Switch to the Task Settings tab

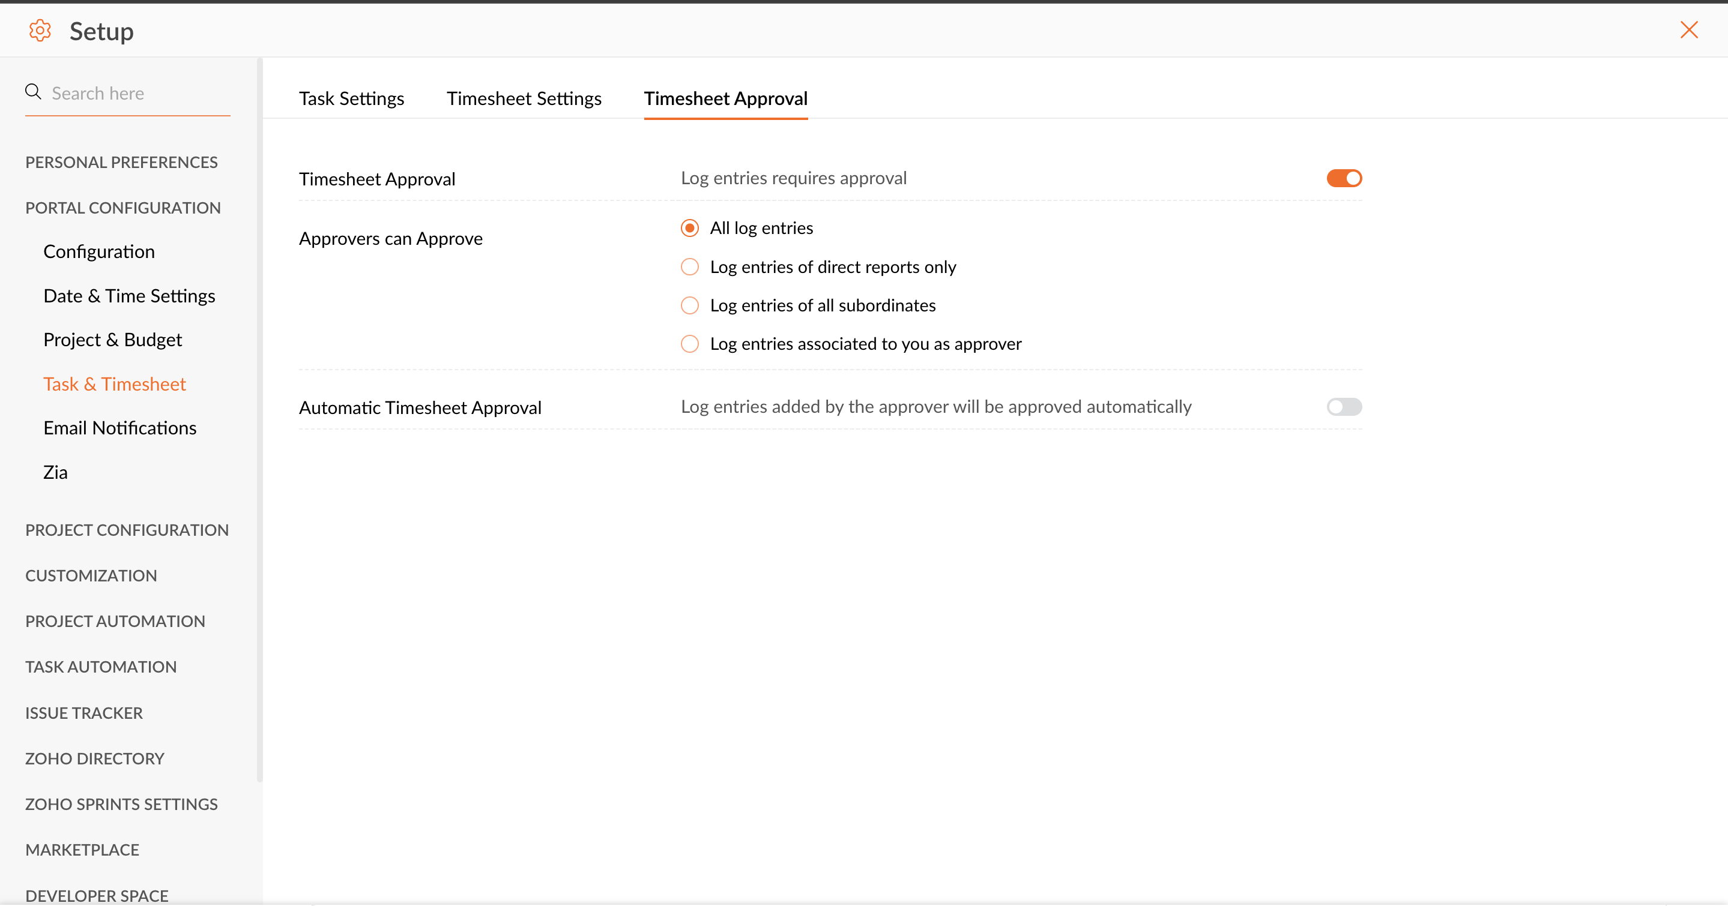351,98
